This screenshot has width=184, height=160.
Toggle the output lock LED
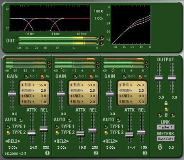pyautogui.click(x=166, y=109)
